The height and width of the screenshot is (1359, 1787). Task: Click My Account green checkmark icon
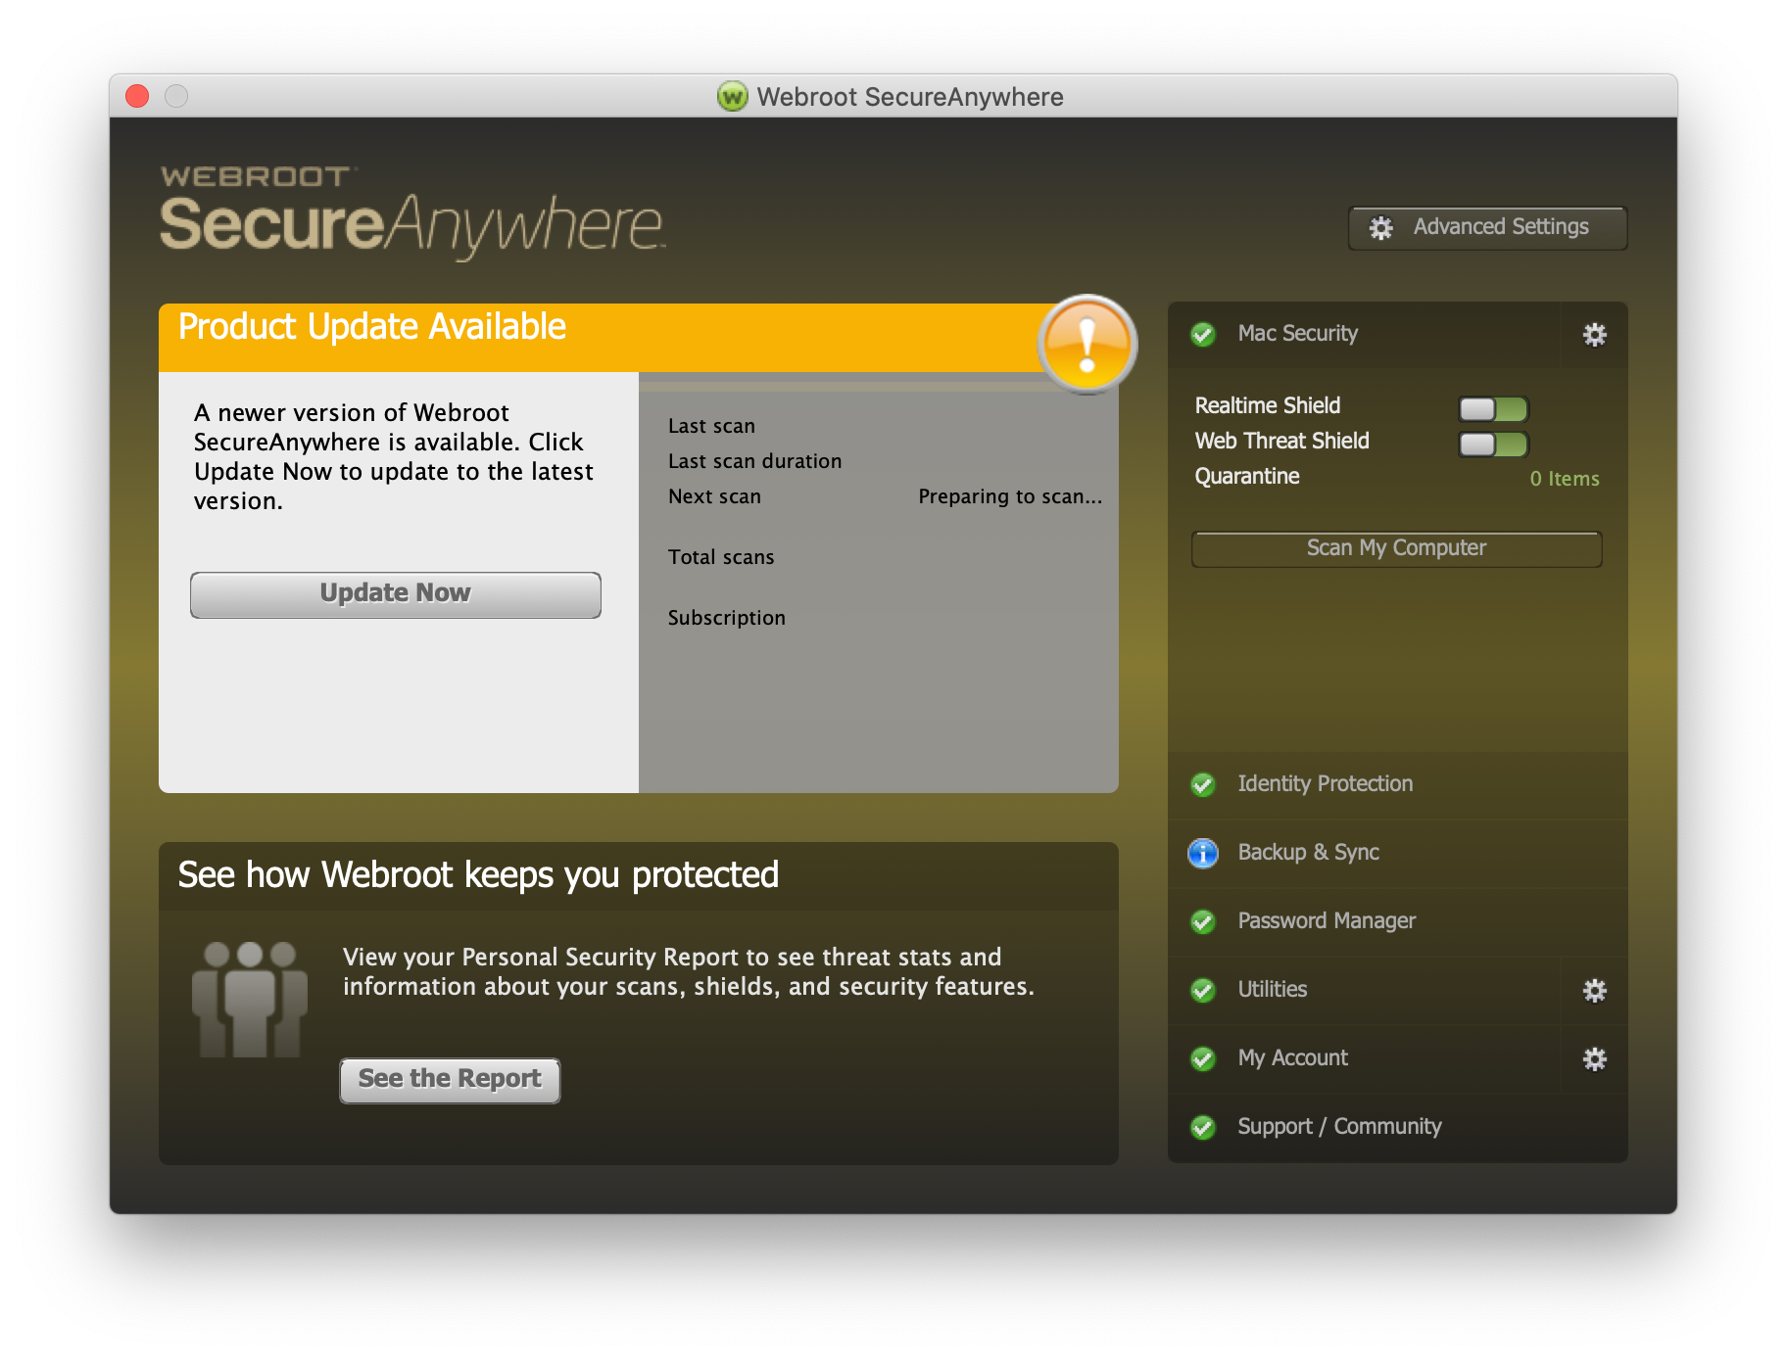point(1203,1058)
